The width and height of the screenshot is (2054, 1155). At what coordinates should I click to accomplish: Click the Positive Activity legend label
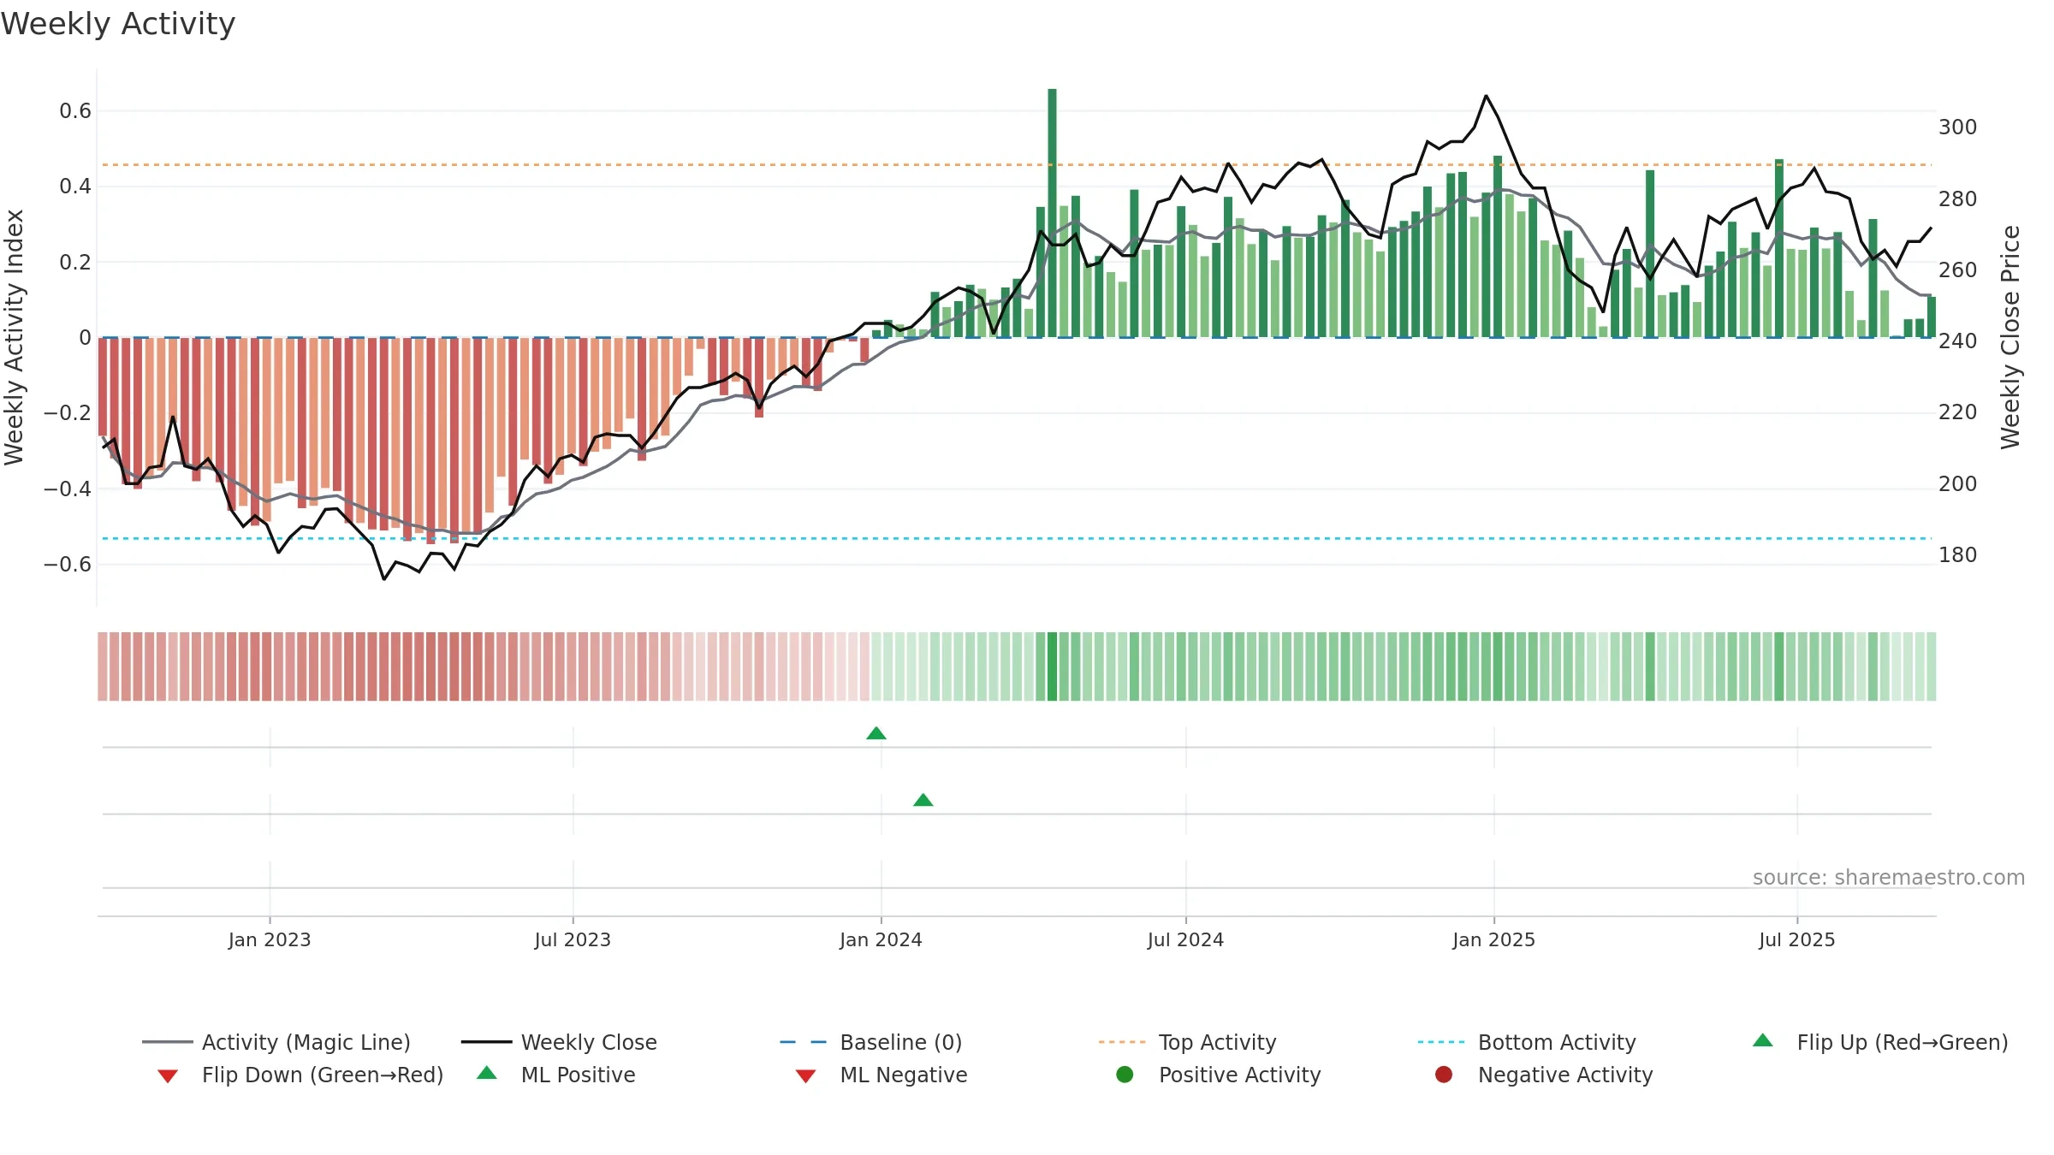(x=1240, y=1075)
